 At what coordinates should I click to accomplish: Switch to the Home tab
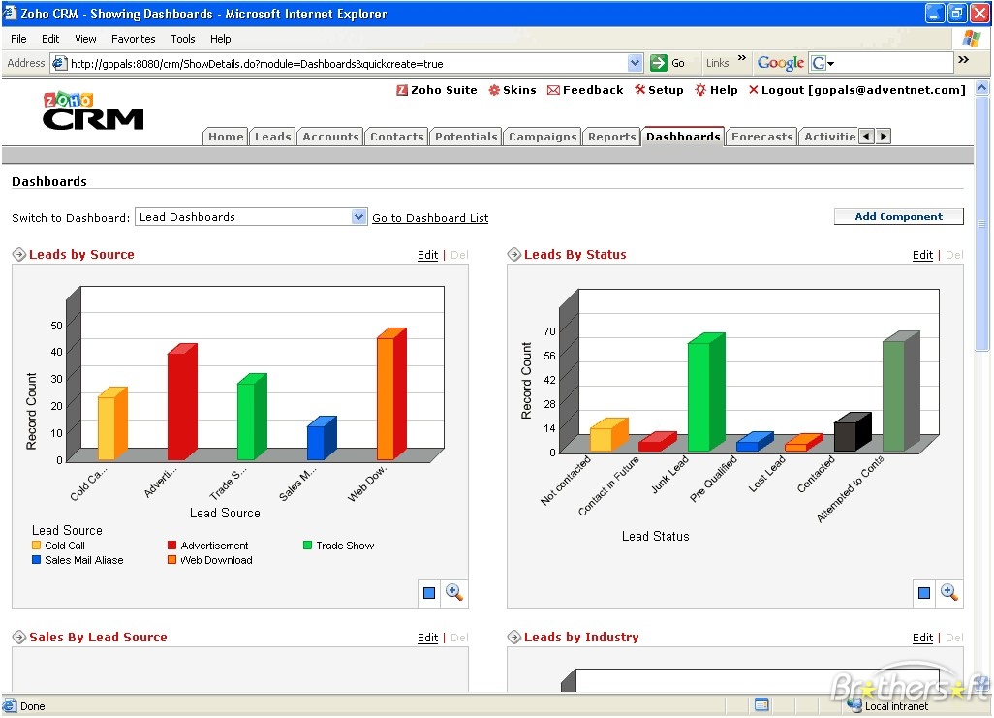(226, 137)
